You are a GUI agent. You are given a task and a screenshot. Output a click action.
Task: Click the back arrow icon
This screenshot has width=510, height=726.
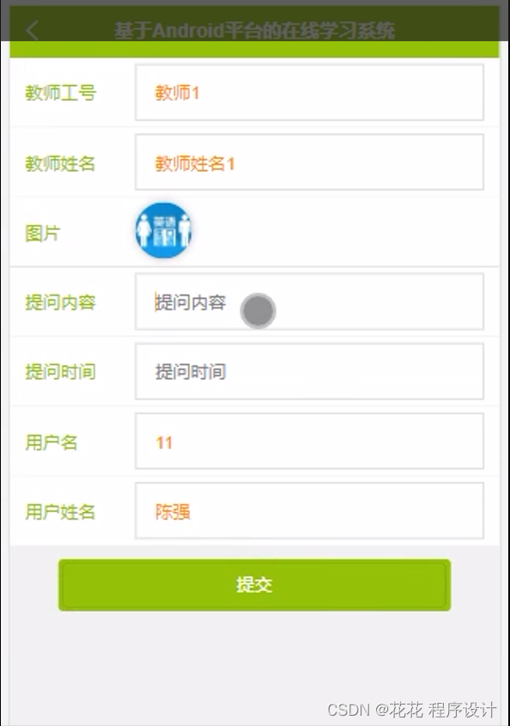click(x=32, y=29)
